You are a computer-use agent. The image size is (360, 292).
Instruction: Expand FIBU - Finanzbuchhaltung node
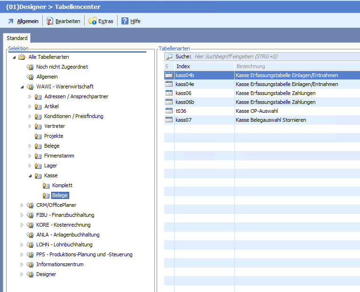click(x=22, y=215)
